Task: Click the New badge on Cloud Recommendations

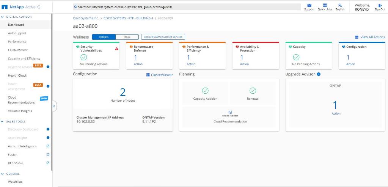Action: [x=44, y=98]
